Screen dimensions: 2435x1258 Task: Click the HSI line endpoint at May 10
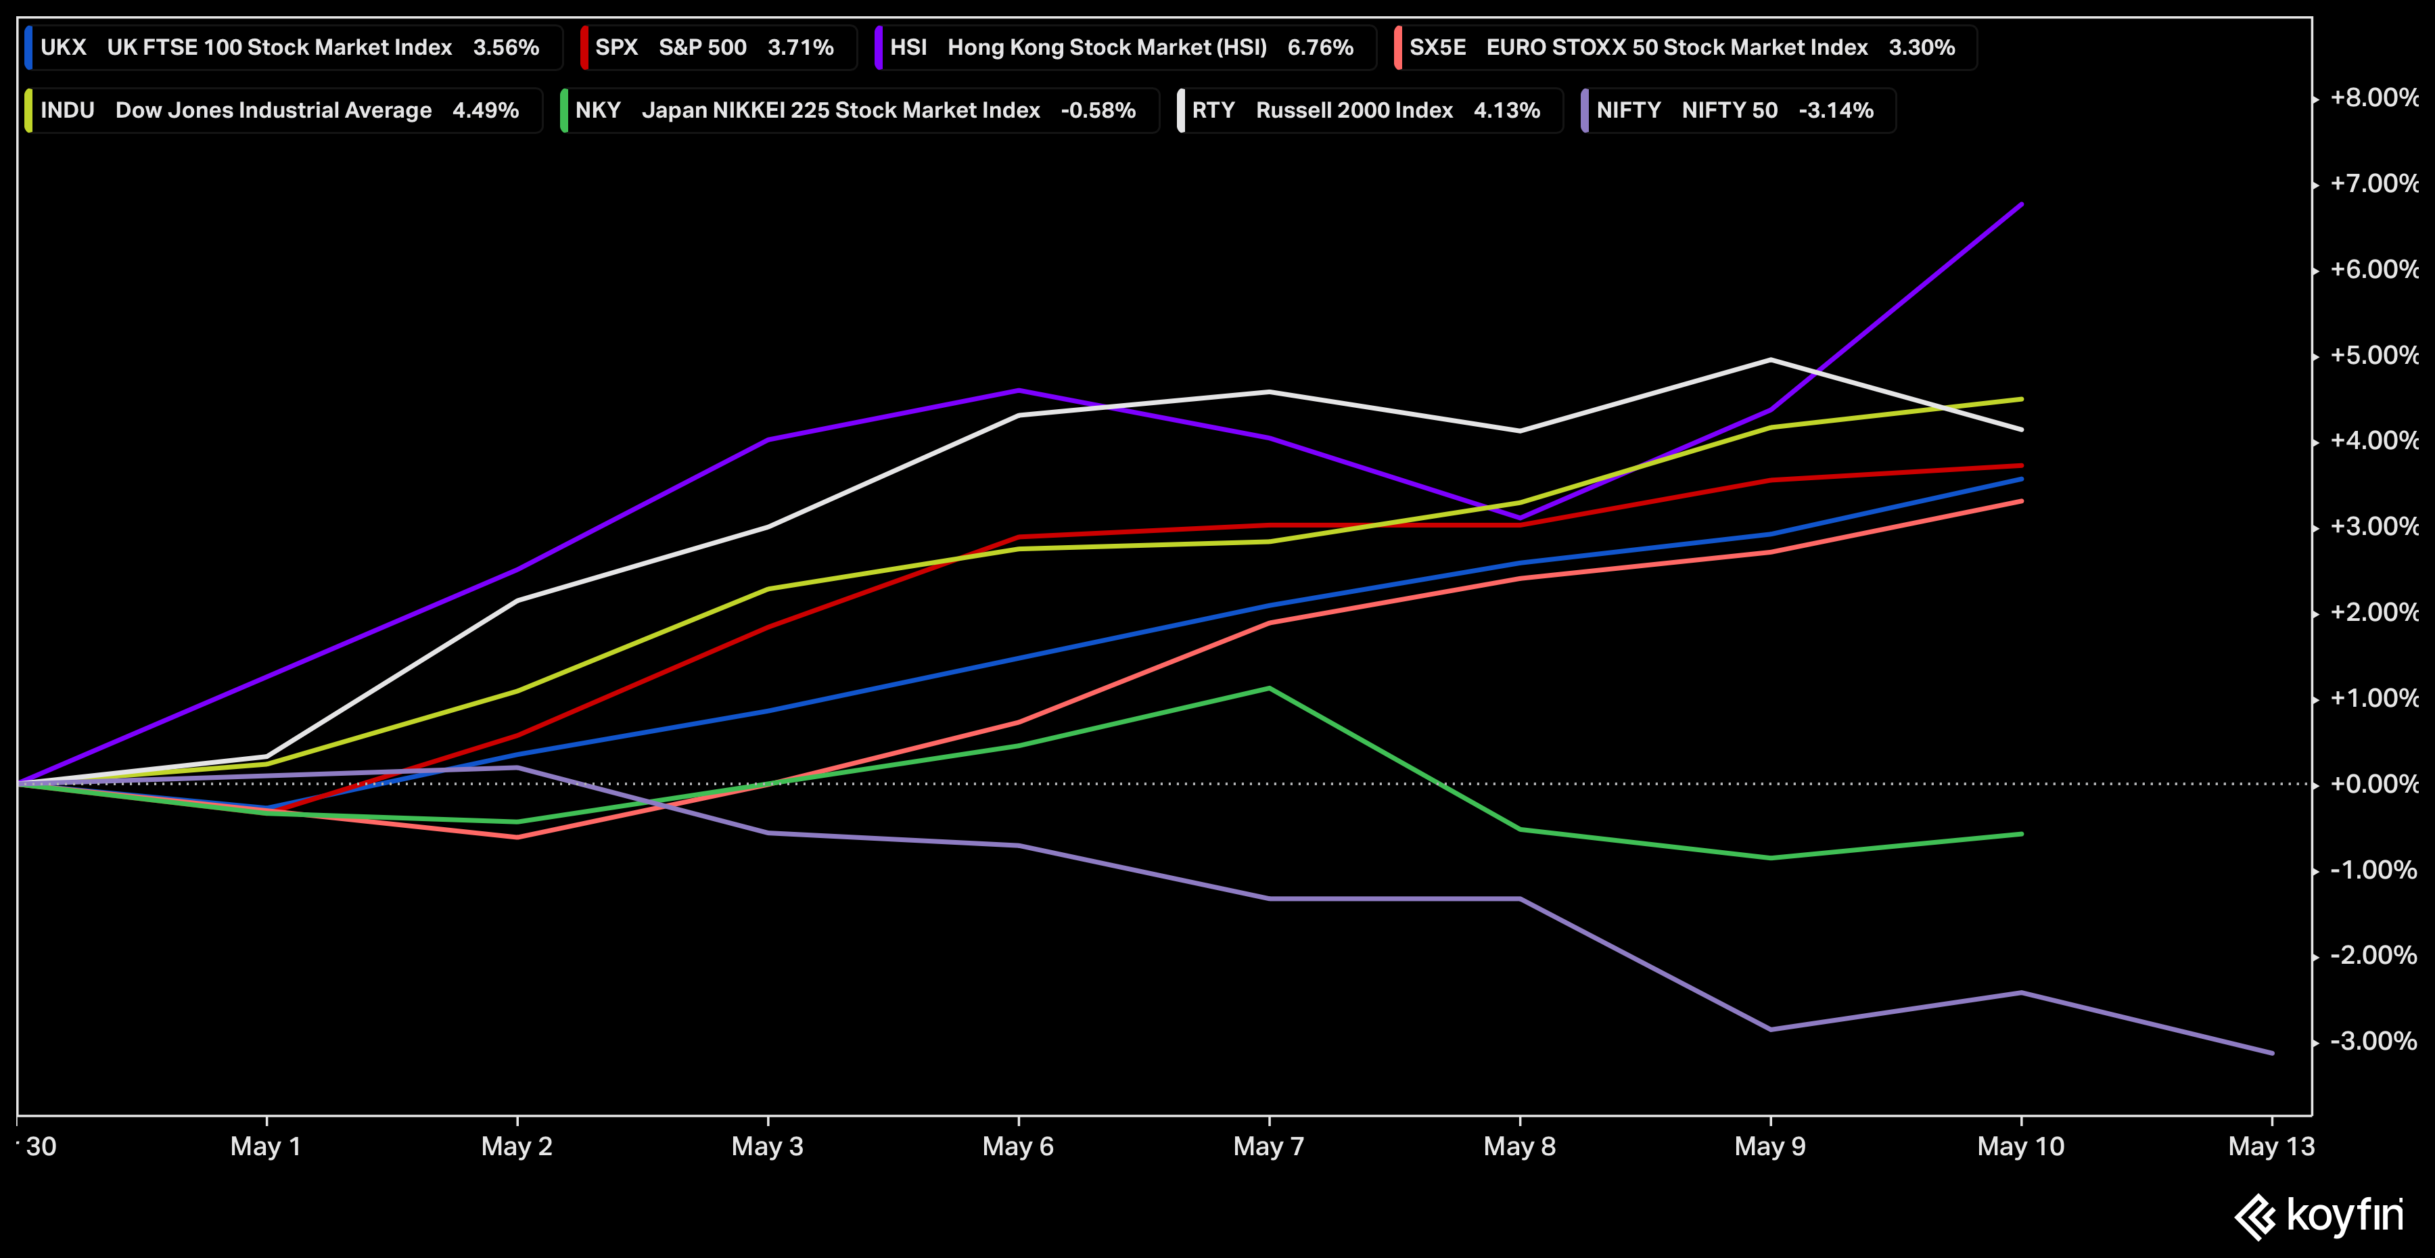point(2021,204)
